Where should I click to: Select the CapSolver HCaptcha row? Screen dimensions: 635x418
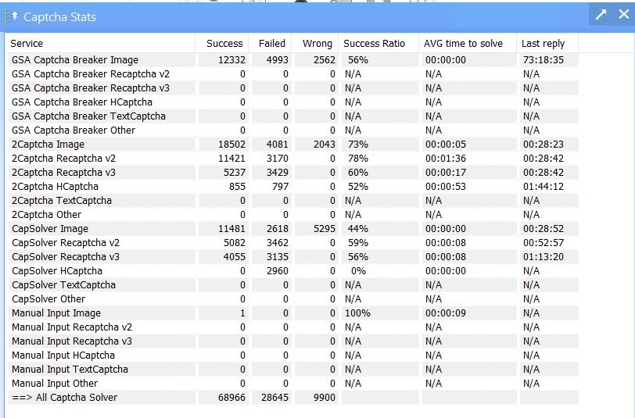tap(293, 270)
